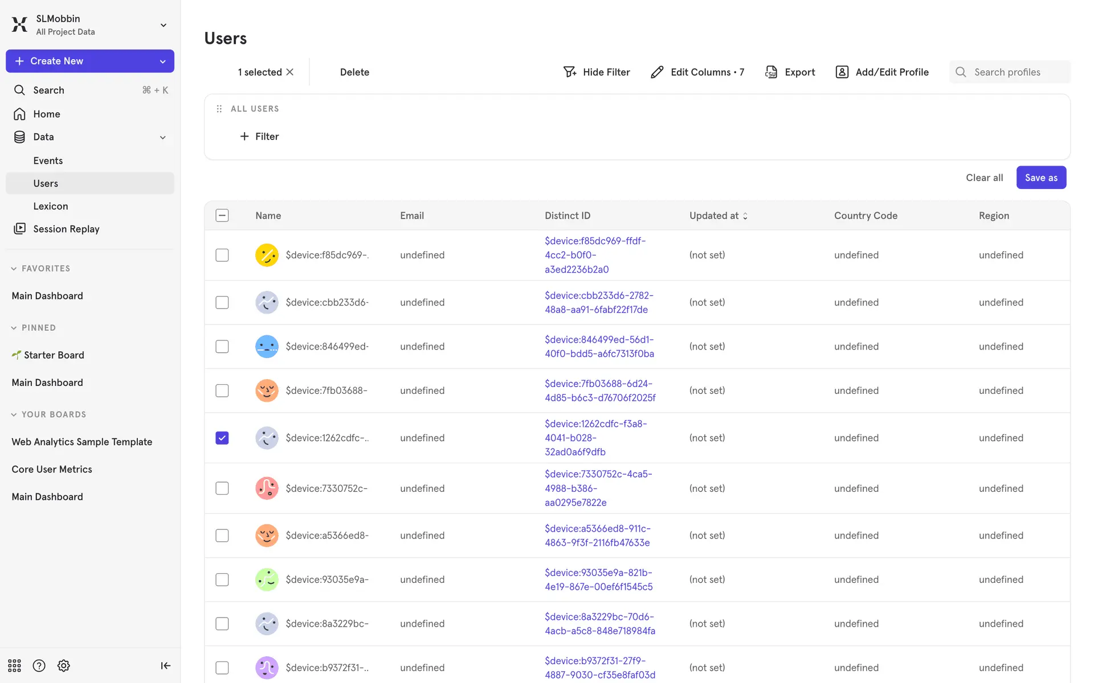The height and width of the screenshot is (683, 1094).
Task: Click the Export CSV icon
Action: pyautogui.click(x=771, y=72)
